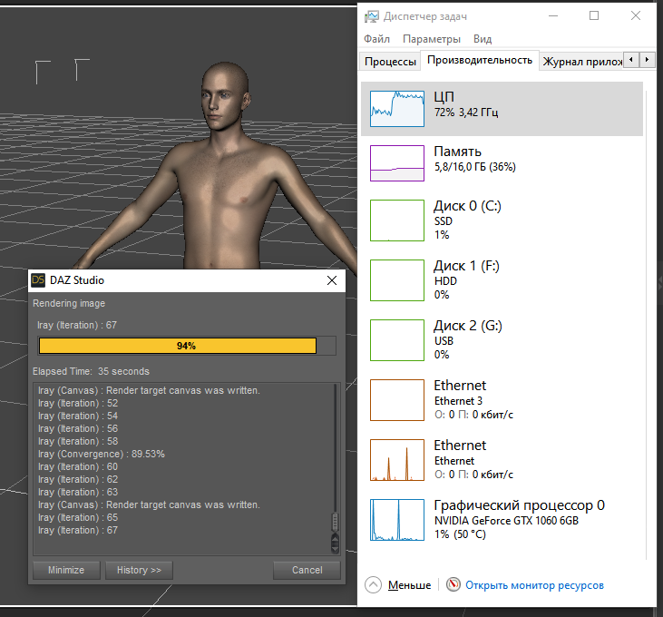Screen dimensions: 663x617
Task: Switch to the Процессы tab
Action: click(390, 61)
